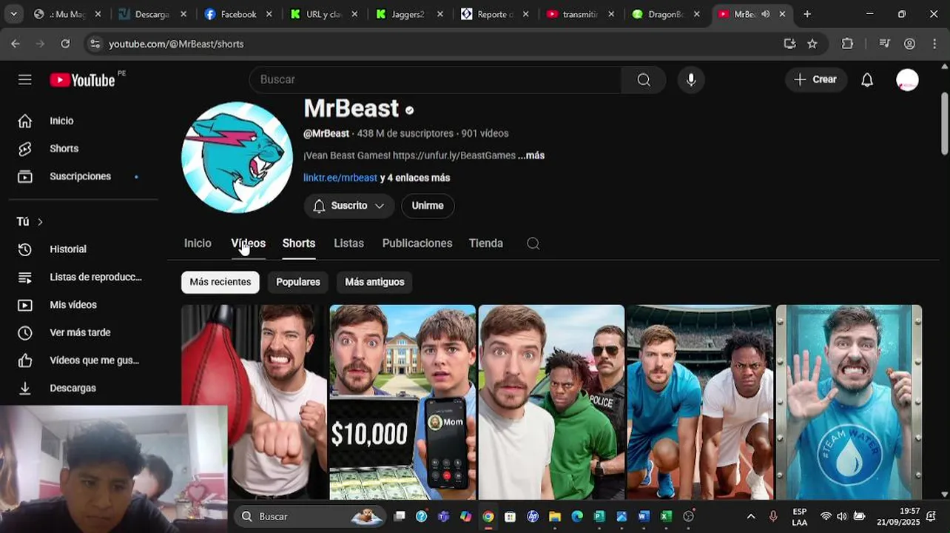Open taskbar volume speaker icon
The image size is (950, 533).
842,516
